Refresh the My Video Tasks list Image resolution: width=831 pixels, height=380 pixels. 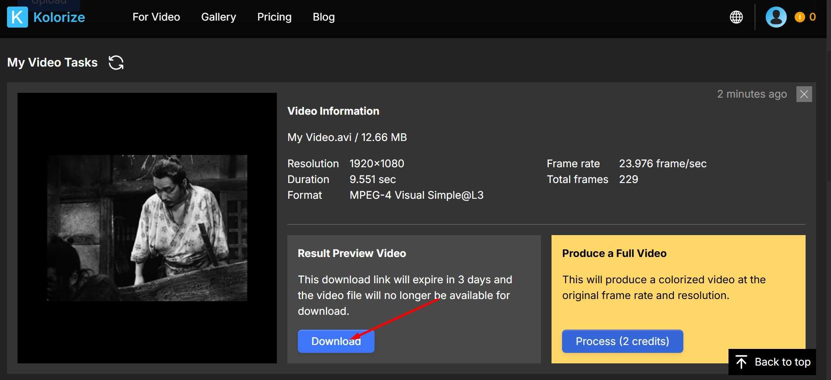point(116,63)
